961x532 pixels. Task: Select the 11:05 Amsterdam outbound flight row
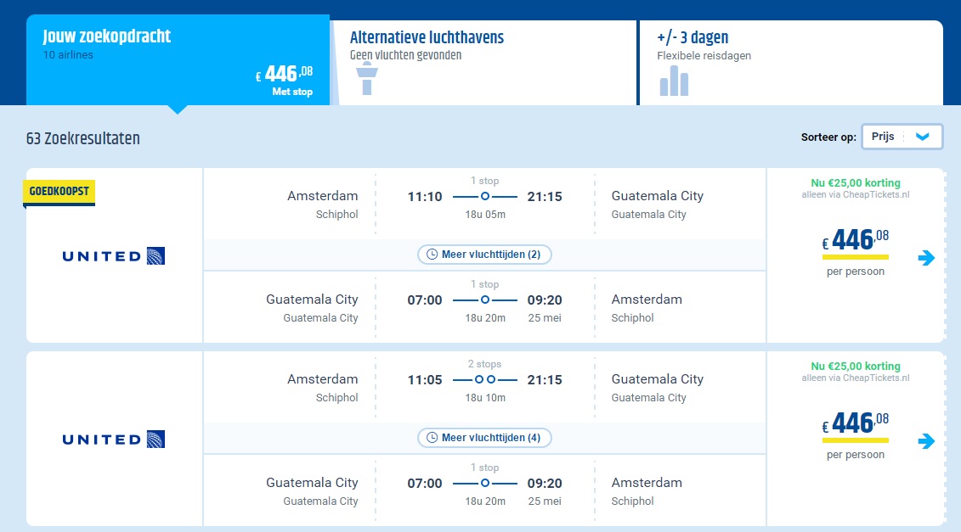click(x=485, y=387)
